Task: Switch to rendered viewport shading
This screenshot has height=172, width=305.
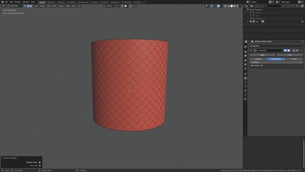Action: coord(237,6)
